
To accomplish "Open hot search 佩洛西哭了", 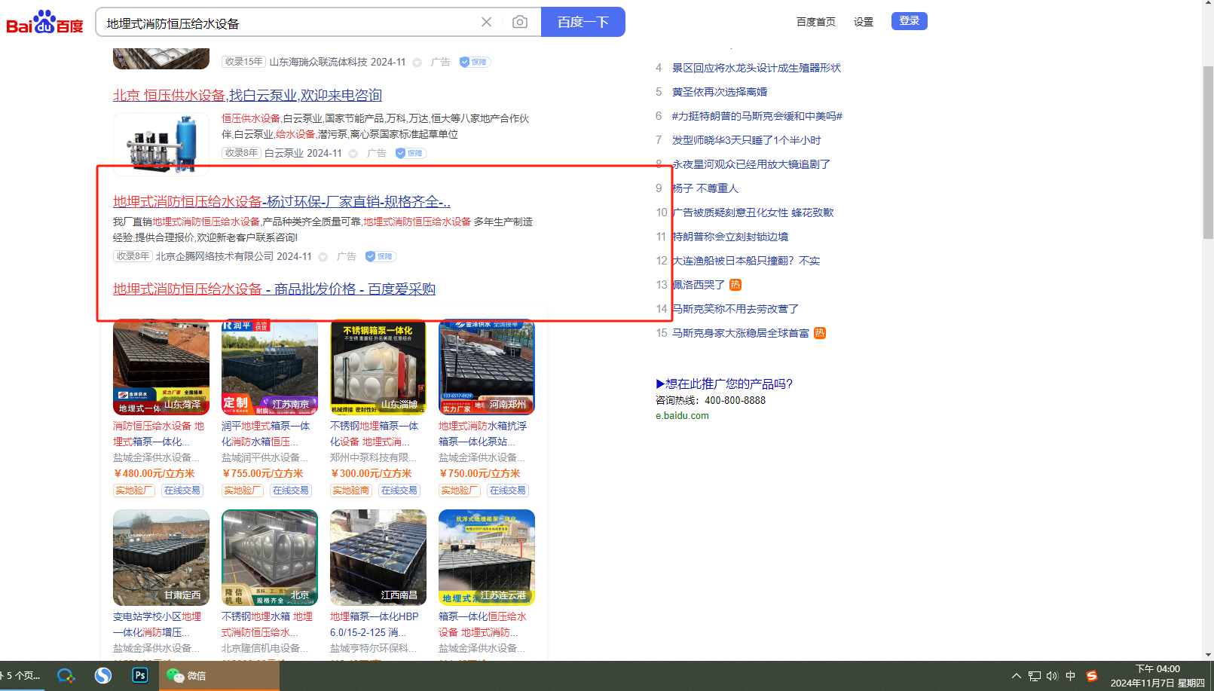I will pos(698,285).
